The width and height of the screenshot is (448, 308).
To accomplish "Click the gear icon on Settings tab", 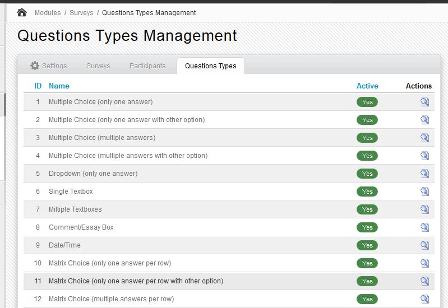I will [x=35, y=66].
